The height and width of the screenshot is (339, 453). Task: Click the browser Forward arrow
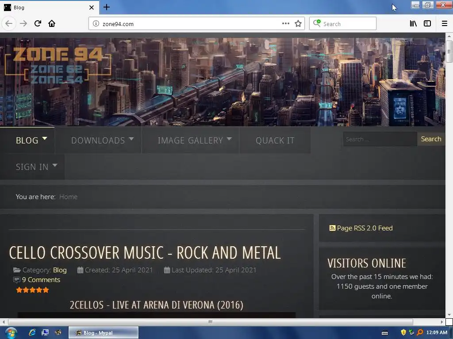pyautogui.click(x=23, y=24)
